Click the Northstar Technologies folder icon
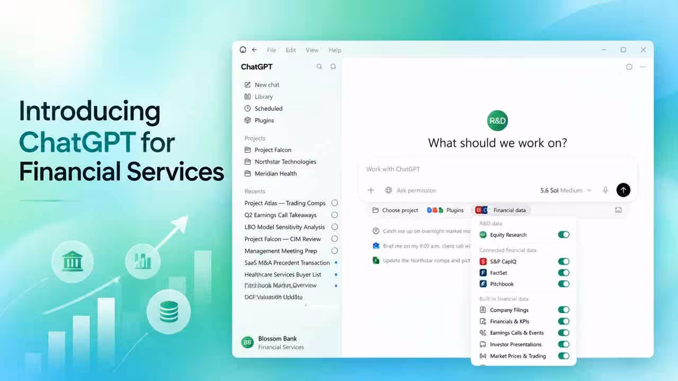The image size is (678, 381). pos(247,161)
